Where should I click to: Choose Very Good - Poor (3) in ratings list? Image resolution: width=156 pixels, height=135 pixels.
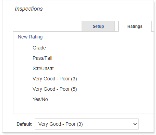[x=55, y=79]
